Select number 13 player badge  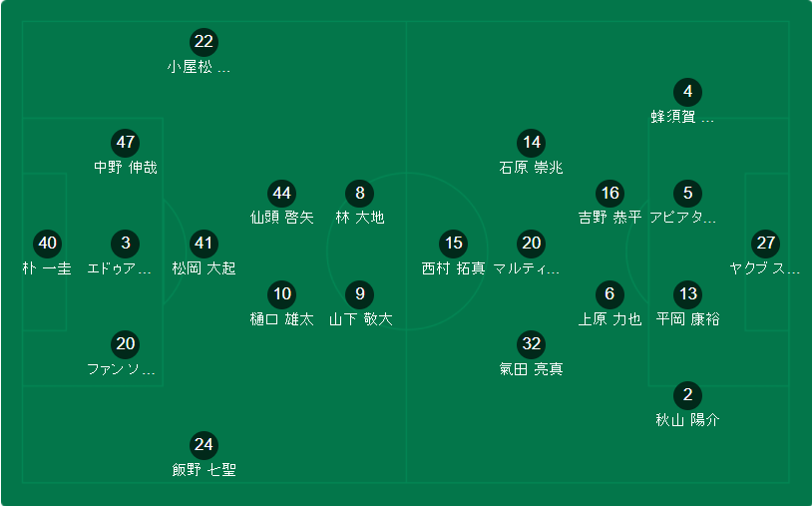click(687, 294)
